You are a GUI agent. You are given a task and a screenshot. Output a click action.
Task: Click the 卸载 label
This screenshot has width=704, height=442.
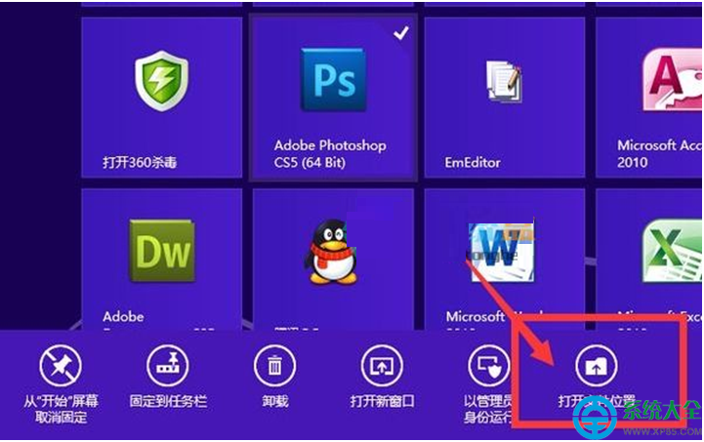pos(274,401)
